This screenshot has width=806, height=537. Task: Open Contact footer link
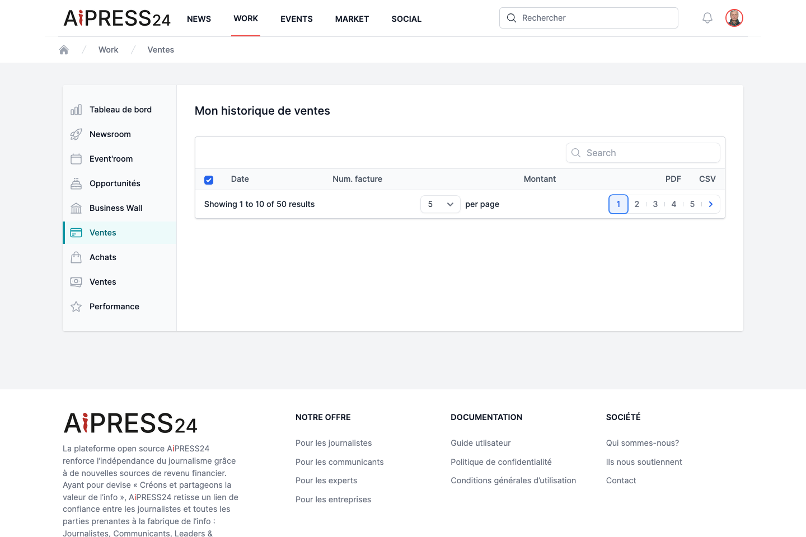pyautogui.click(x=621, y=481)
